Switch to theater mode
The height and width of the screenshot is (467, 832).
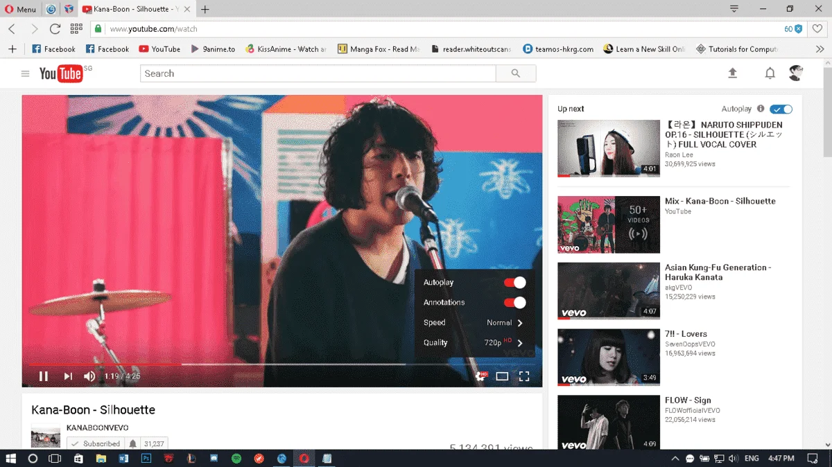point(502,376)
